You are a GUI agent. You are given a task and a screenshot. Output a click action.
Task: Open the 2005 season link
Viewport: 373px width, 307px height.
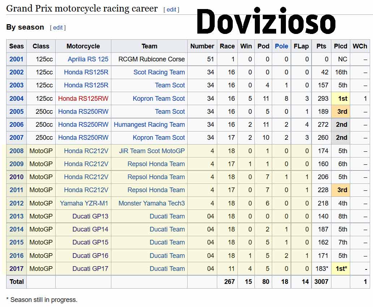tap(16, 112)
